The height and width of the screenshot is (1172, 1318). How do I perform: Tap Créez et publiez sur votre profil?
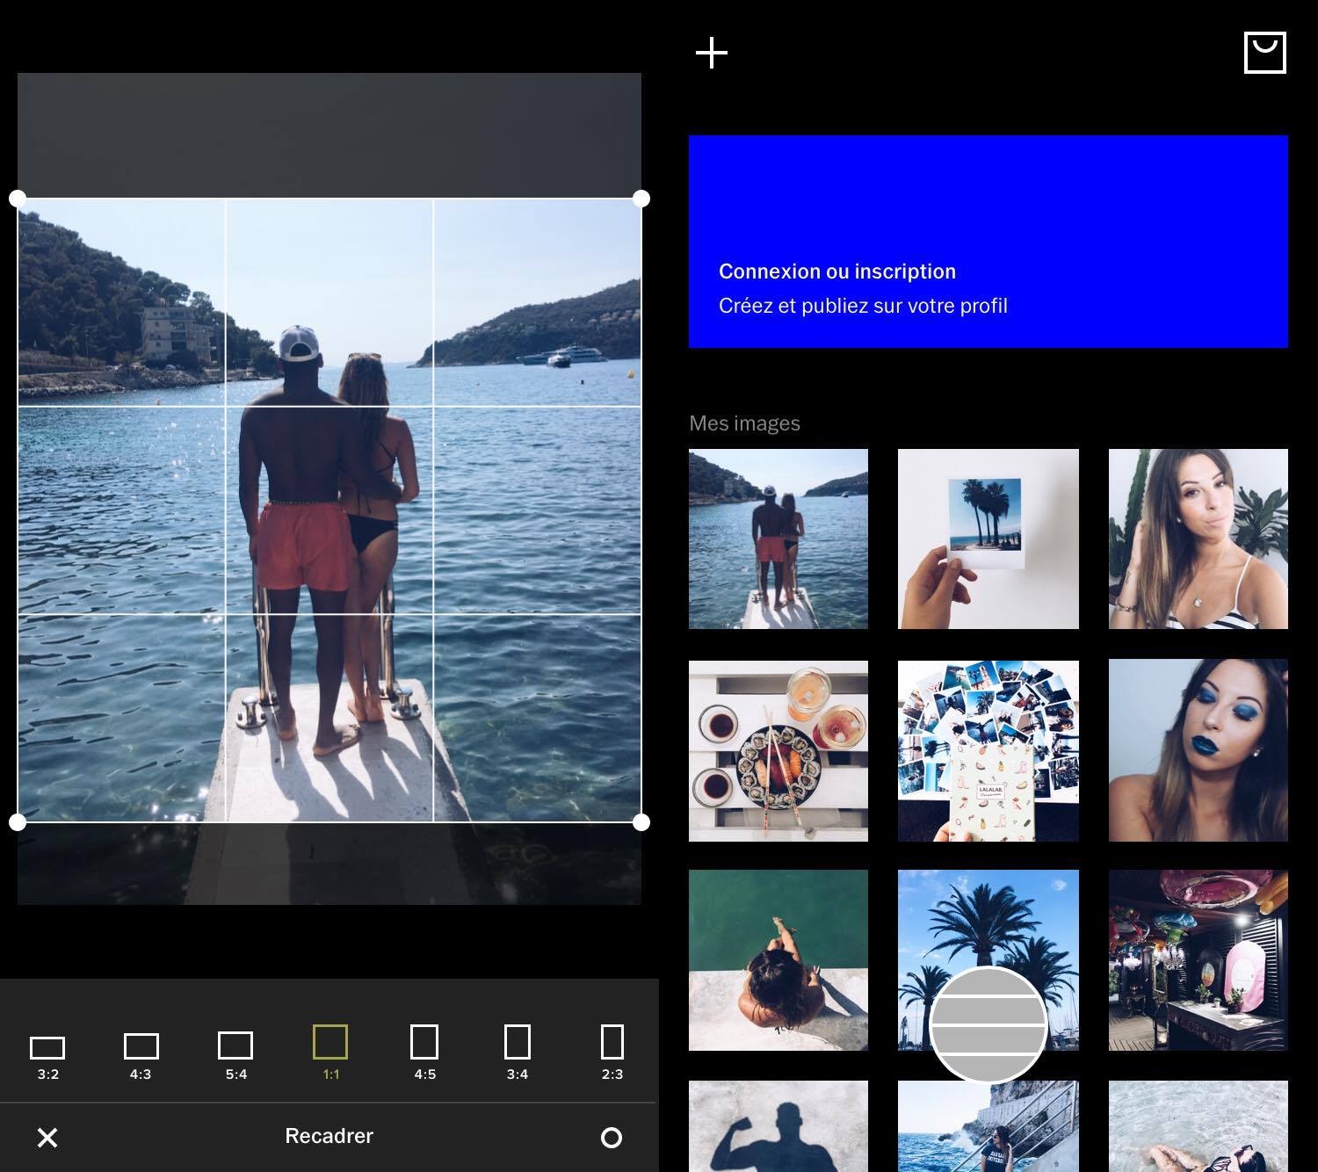click(x=863, y=306)
